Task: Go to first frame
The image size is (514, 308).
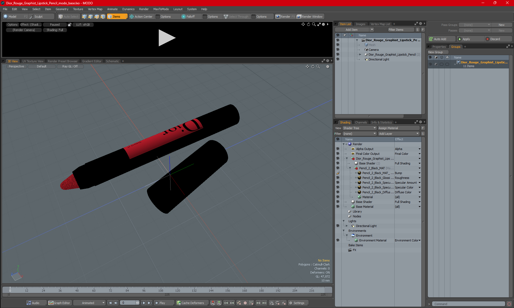Action: coord(110,303)
